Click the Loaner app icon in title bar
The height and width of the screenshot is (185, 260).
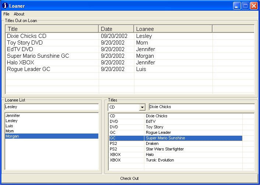[5, 6]
